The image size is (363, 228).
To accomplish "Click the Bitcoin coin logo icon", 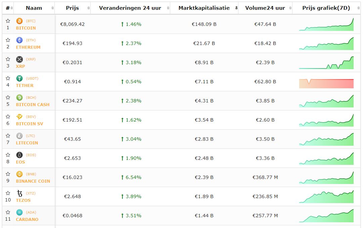I will point(19,21).
